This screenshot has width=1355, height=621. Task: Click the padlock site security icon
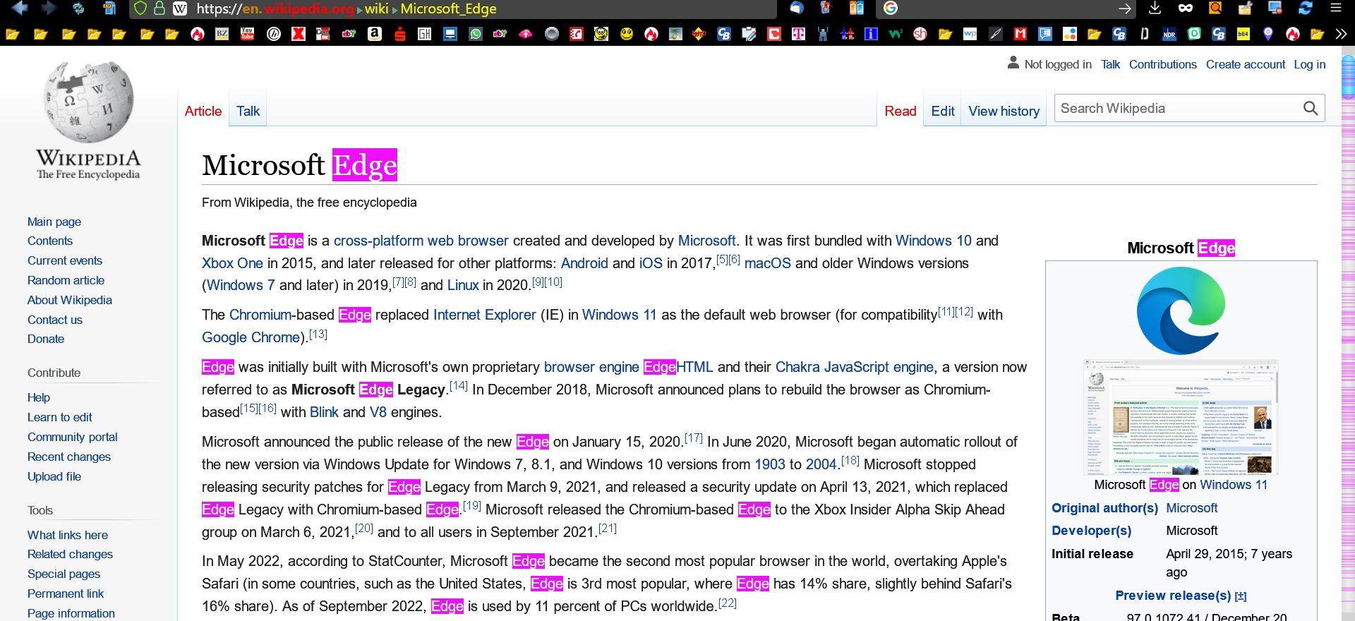click(159, 8)
